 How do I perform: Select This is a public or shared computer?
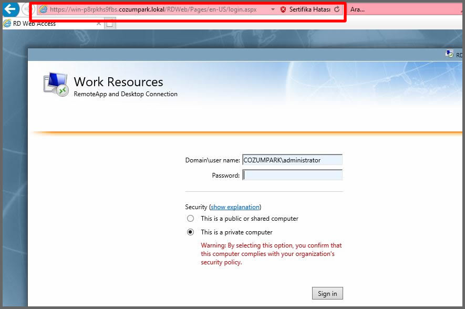(x=190, y=219)
